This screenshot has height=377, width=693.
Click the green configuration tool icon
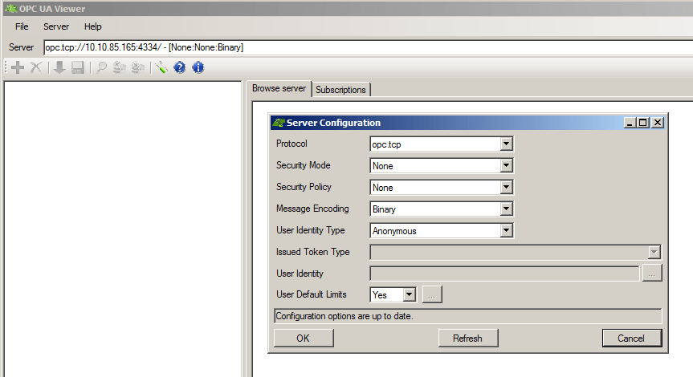[161, 68]
